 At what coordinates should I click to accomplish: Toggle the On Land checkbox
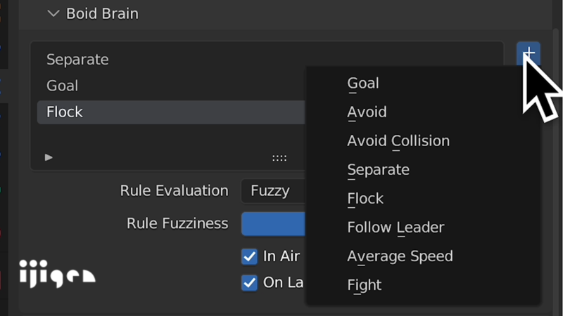point(249,283)
